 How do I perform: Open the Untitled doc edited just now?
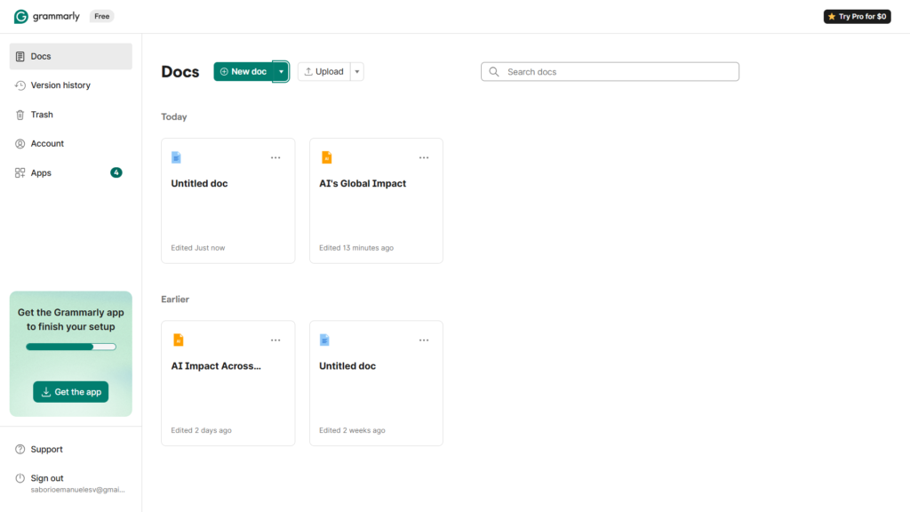(228, 201)
